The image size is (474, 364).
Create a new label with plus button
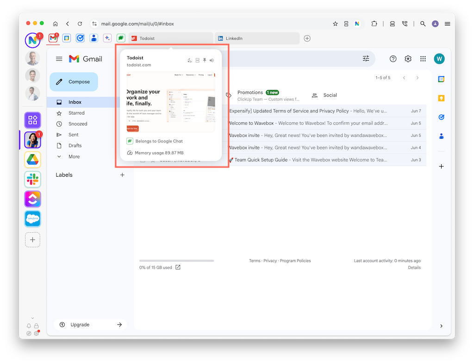tap(122, 175)
